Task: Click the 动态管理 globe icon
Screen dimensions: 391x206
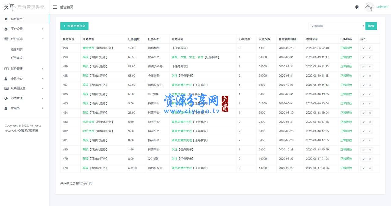Action: click(6, 98)
